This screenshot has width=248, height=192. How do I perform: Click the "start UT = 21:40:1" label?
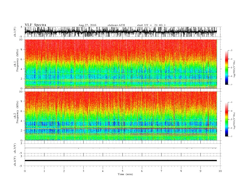pyautogui.click(x=151, y=25)
